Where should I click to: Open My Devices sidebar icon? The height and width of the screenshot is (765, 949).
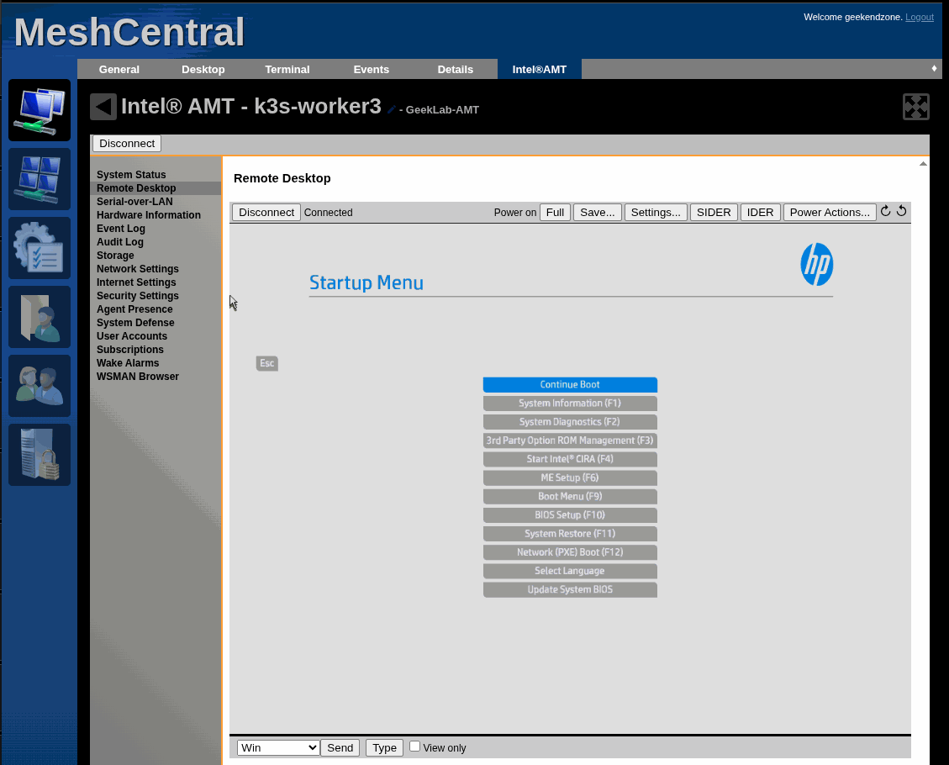click(x=40, y=110)
